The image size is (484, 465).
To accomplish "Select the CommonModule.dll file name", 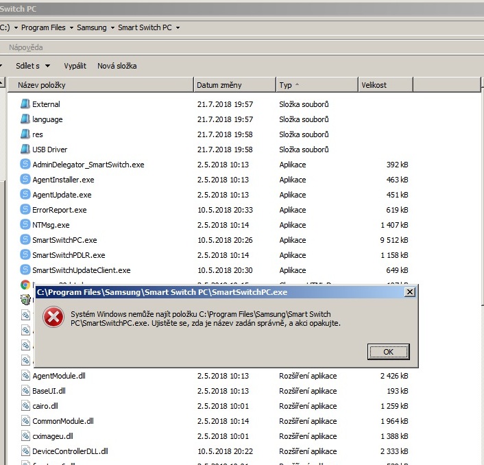I will point(63,421).
